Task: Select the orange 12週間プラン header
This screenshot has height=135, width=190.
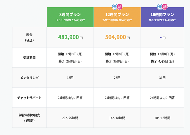Action: (117, 17)
